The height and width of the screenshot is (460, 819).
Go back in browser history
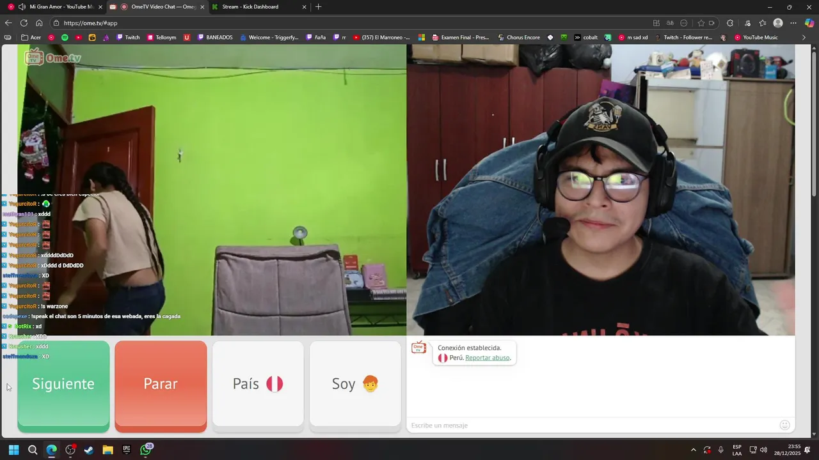pyautogui.click(x=8, y=23)
